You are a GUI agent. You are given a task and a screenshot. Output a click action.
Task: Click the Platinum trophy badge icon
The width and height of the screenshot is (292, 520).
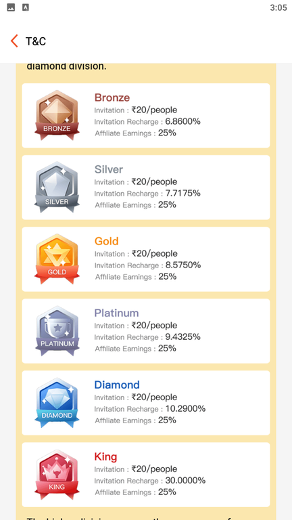click(x=57, y=330)
